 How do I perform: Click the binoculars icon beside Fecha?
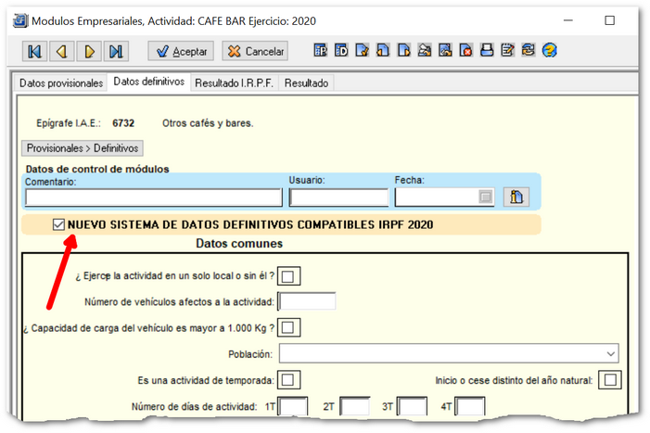pos(516,197)
